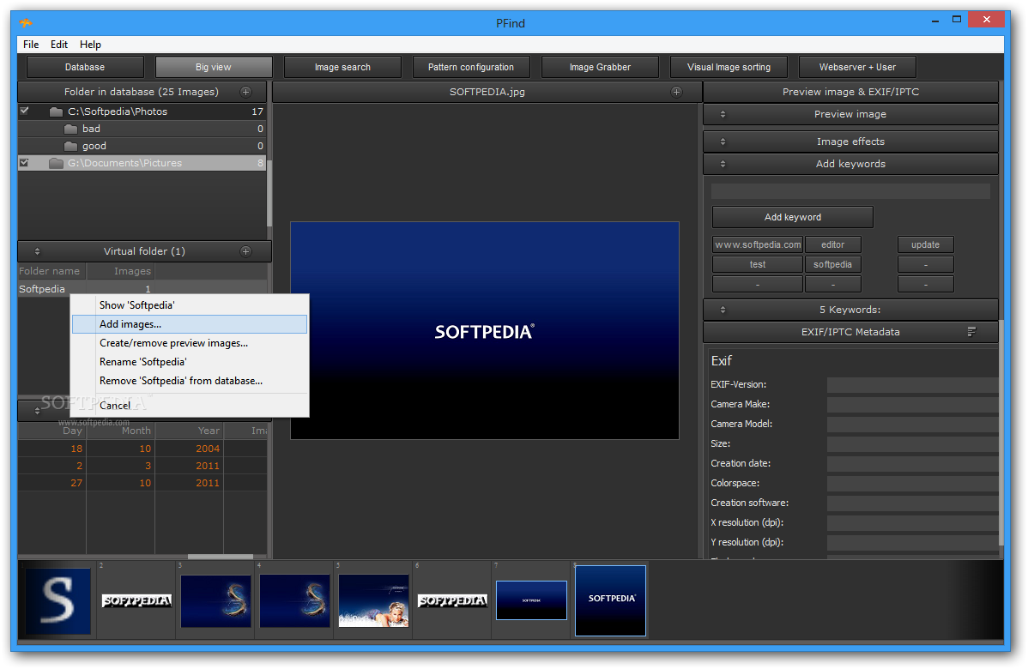Choose Show 'Softpedia' from context menu

point(189,305)
